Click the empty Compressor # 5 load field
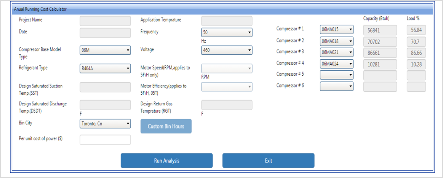 416,75
